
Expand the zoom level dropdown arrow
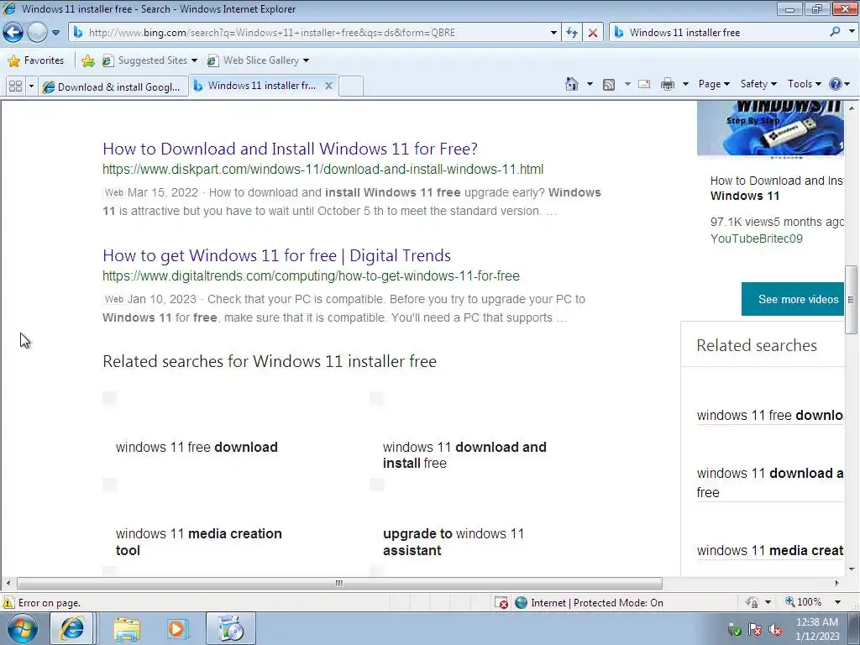837,602
